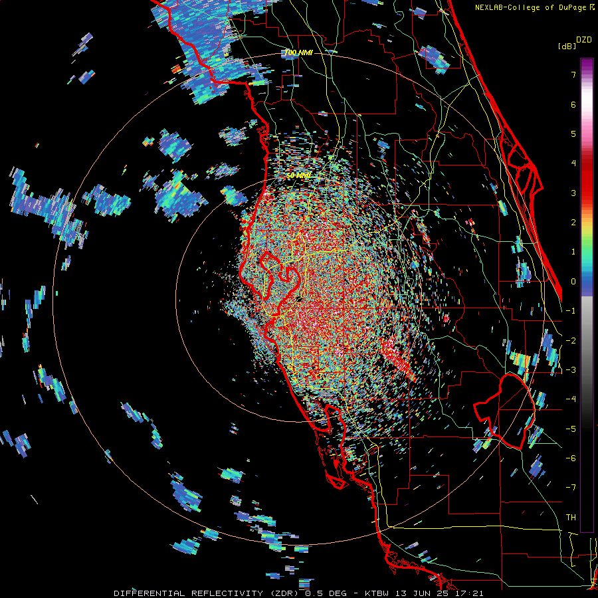
Task: Click the -4 scale value
Action: (571, 399)
